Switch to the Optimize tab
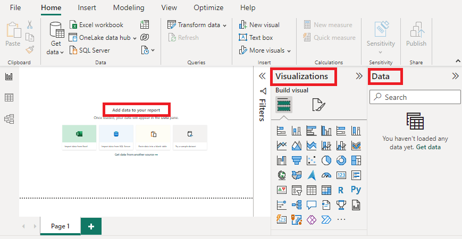The height and width of the screenshot is (239, 462). point(208,8)
